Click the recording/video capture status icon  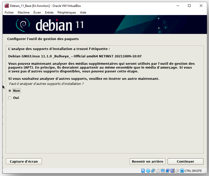click(x=168, y=171)
